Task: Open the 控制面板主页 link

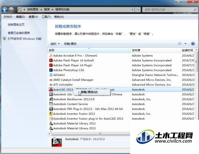Action: [16, 25]
